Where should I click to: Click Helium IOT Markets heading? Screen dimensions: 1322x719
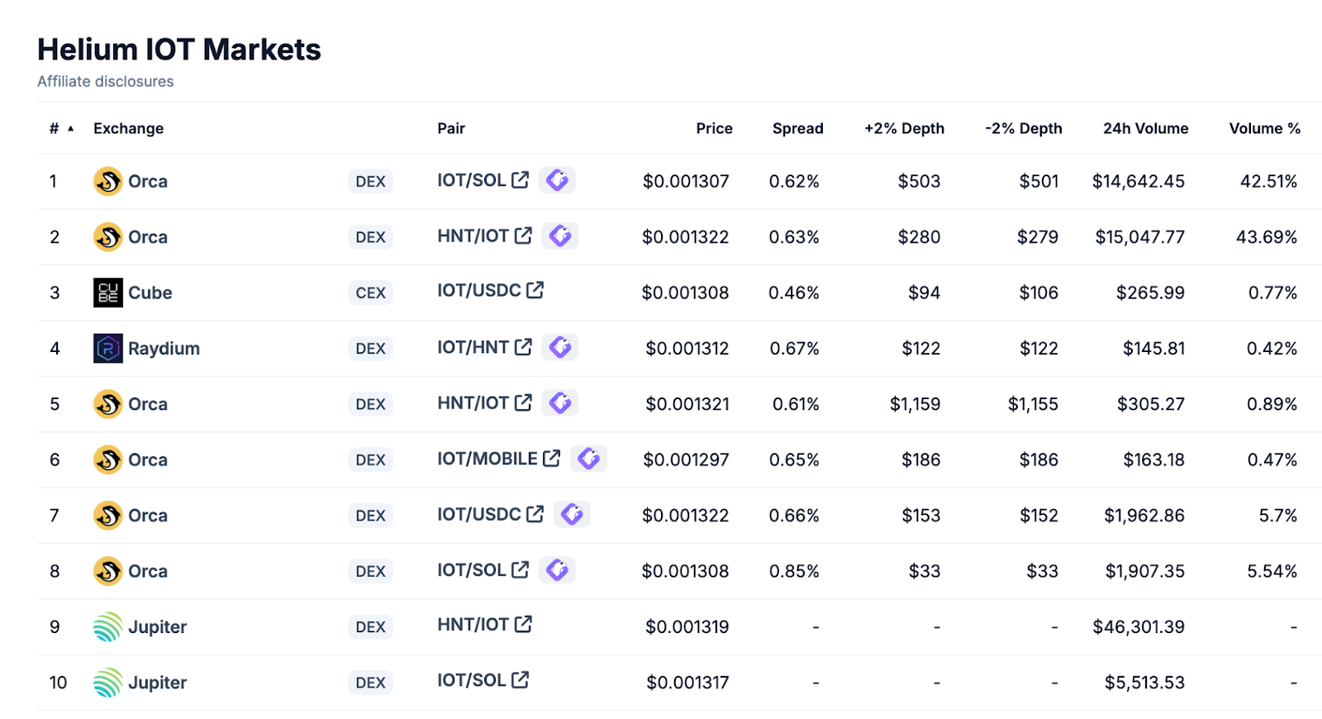[x=179, y=50]
